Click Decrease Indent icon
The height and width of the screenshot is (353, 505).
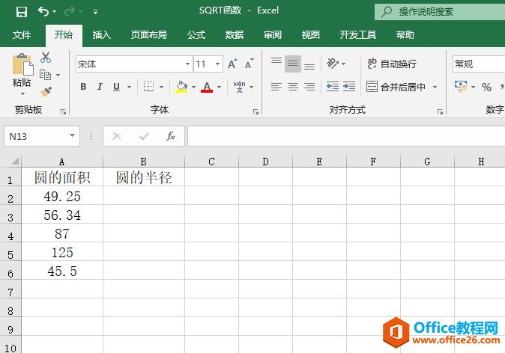click(333, 87)
